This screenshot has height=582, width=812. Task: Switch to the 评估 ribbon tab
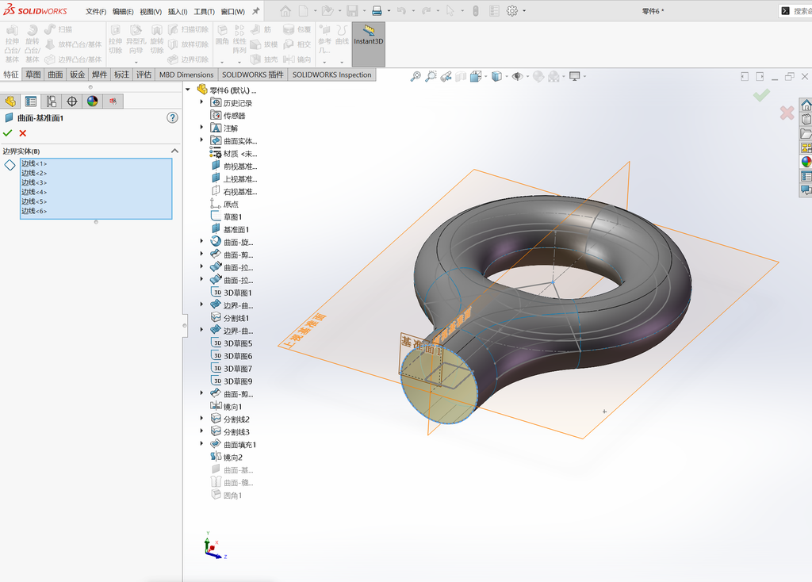click(x=144, y=75)
